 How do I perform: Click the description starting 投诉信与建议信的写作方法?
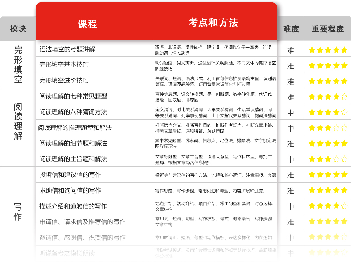click(215, 175)
